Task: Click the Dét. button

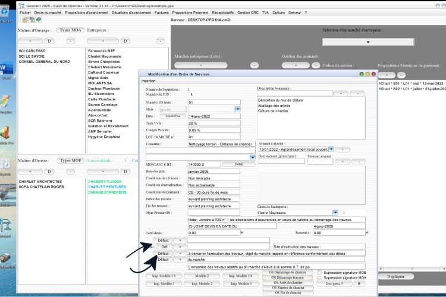Action: 164,247
